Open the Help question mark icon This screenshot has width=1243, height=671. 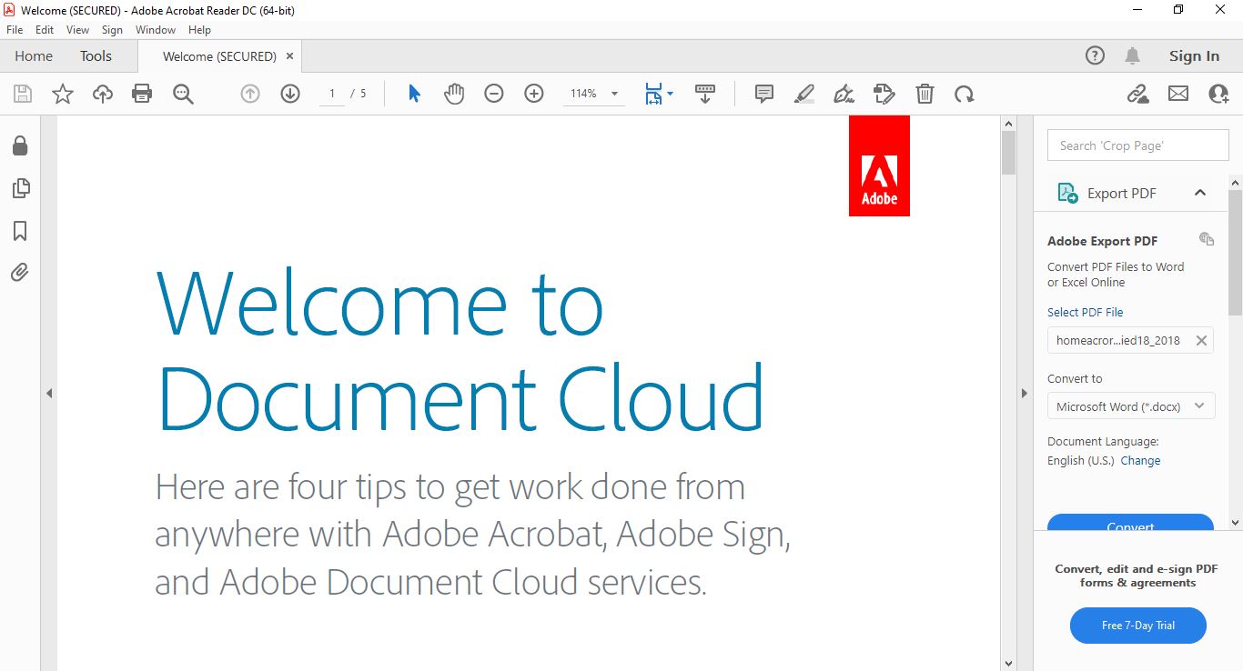1096,55
